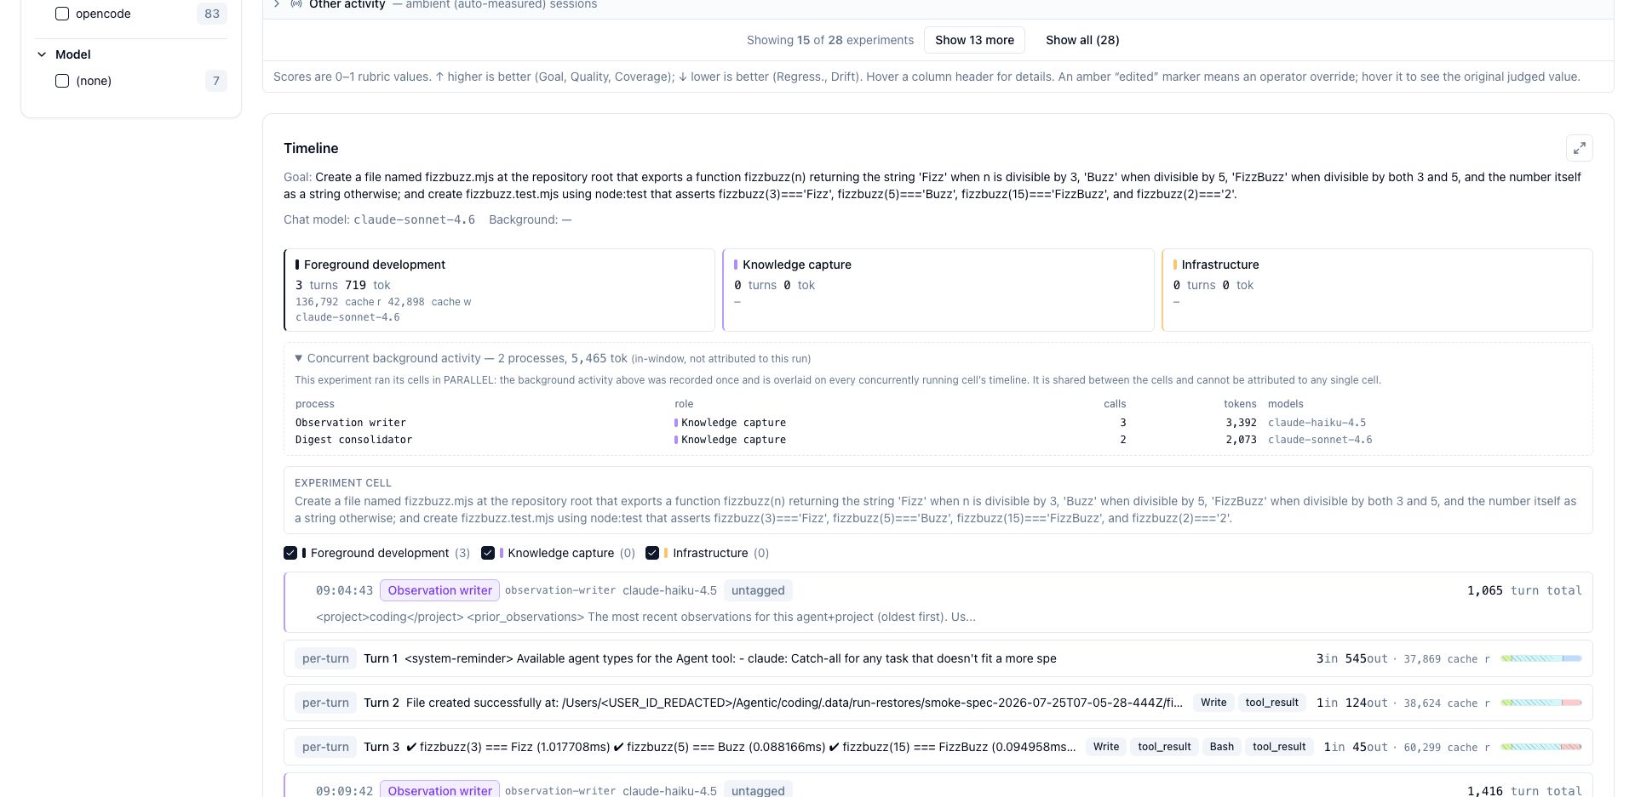Collapse Concurrent background activity details
Screen dimensions: 1635x797
299,359
